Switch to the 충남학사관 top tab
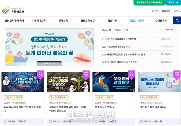The height and width of the screenshot is (126, 181). pyautogui.click(x=173, y=2)
